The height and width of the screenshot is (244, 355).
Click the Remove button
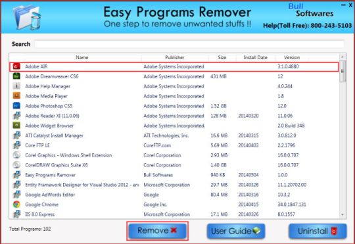(x=157, y=231)
